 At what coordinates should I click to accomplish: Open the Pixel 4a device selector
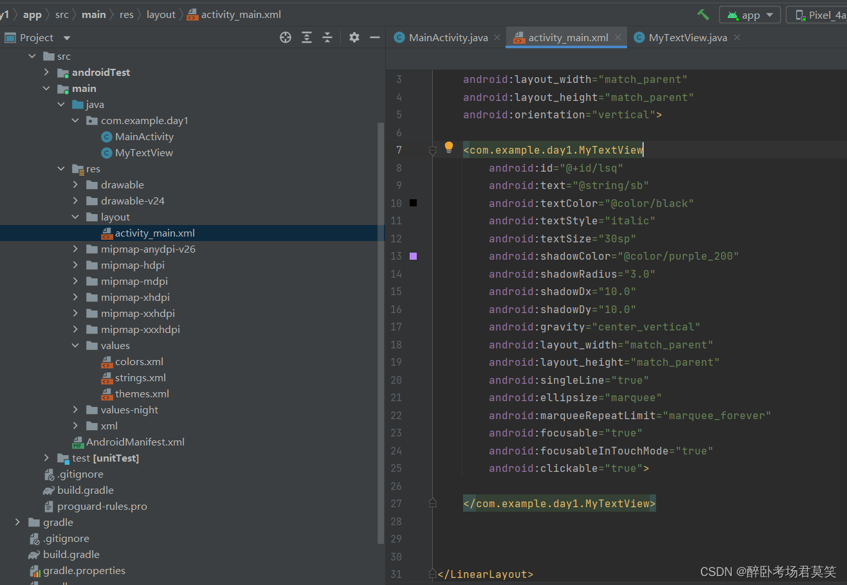(x=817, y=15)
